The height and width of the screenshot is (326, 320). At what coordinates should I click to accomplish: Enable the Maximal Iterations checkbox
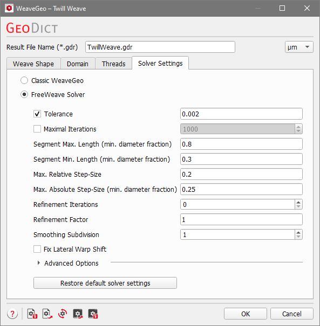tap(37, 129)
